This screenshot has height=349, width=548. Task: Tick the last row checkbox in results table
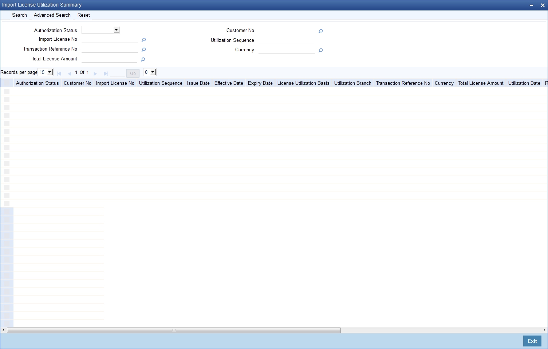pyautogui.click(x=7, y=203)
